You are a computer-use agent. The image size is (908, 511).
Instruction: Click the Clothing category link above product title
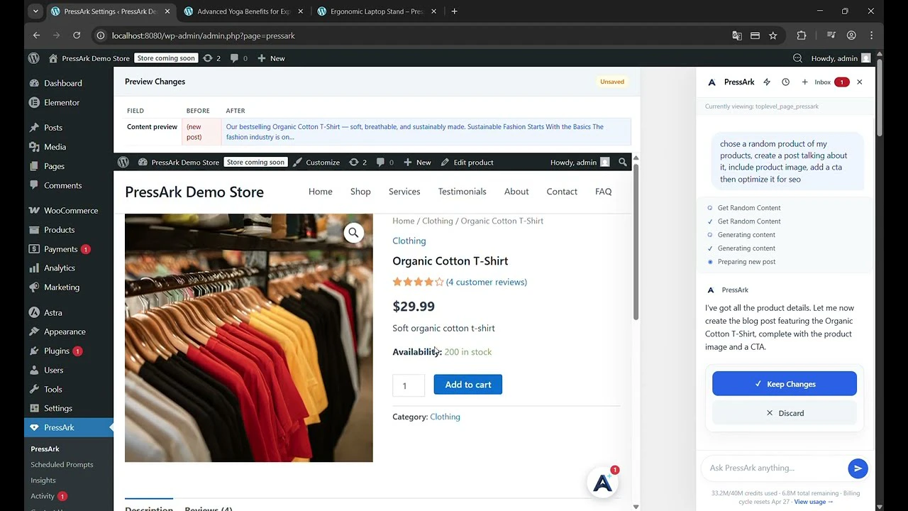409,241
